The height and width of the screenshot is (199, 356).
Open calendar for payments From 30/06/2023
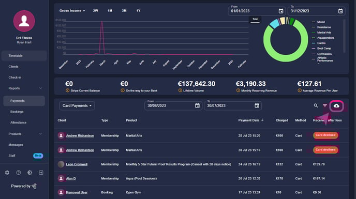[197, 105]
